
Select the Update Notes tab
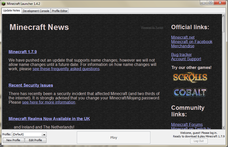coord(11,11)
